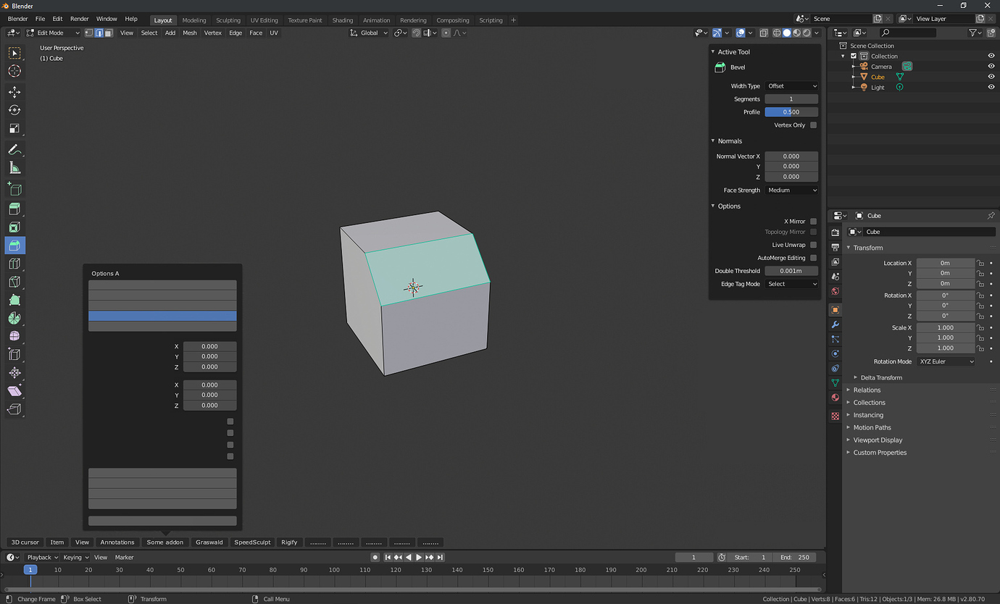Click the highlighted Bevel tool
This screenshot has width=1000, height=604.
click(14, 246)
